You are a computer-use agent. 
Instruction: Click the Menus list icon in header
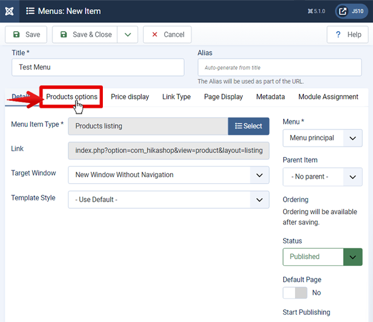point(30,11)
